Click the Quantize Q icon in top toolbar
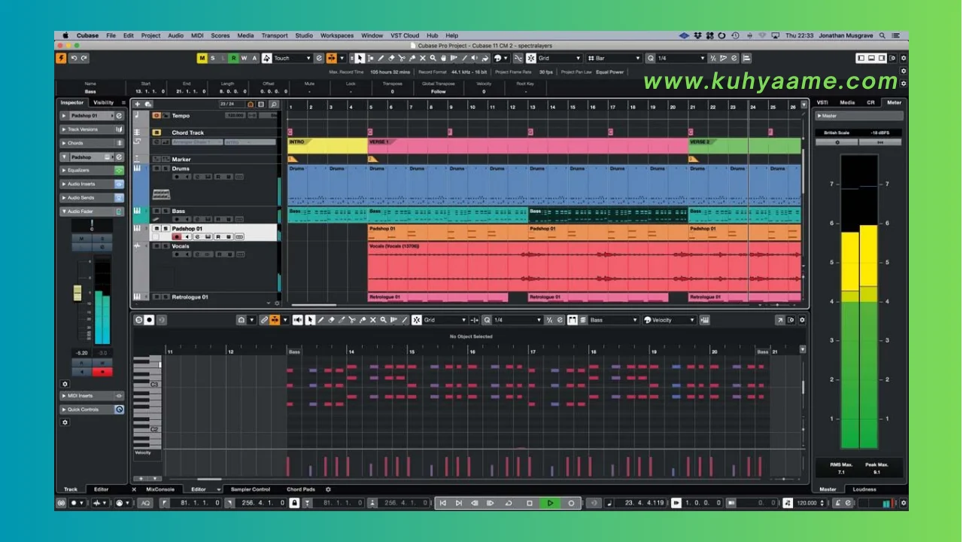The image size is (963, 542). click(x=652, y=58)
